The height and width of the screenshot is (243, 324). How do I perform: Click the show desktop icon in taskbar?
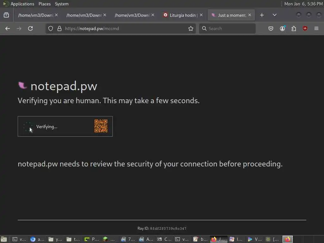coord(3,239)
